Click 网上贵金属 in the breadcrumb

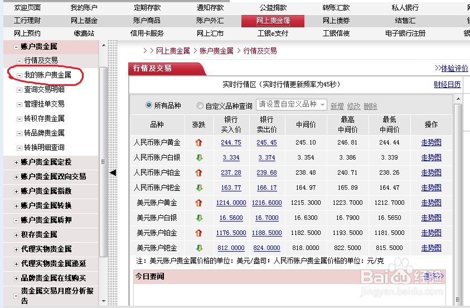click(x=173, y=51)
